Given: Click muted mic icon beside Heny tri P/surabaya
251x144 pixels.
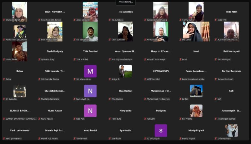Looking at the screenshot, I should click(x=145, y=59).
